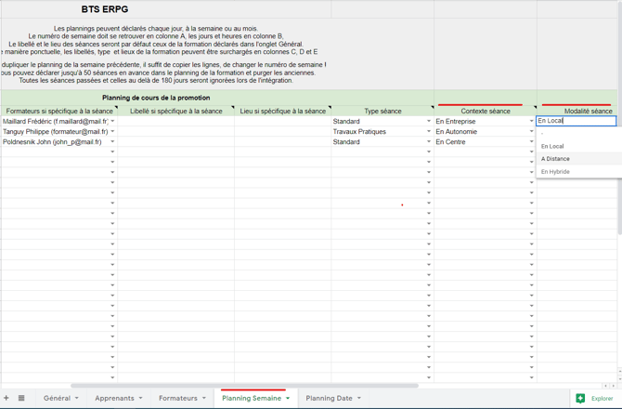Click the green Explorer icon
This screenshot has height=409, width=622.
point(580,398)
